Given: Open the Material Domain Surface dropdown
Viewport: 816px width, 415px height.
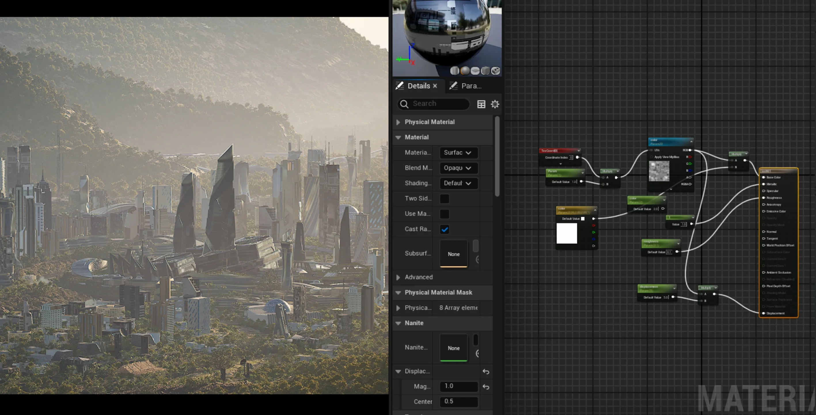Looking at the screenshot, I should click(458, 153).
